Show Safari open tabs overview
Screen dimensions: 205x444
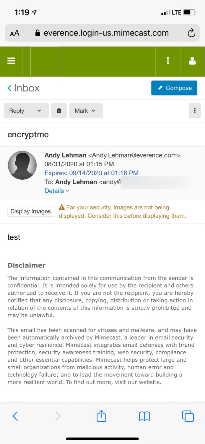(188, 416)
